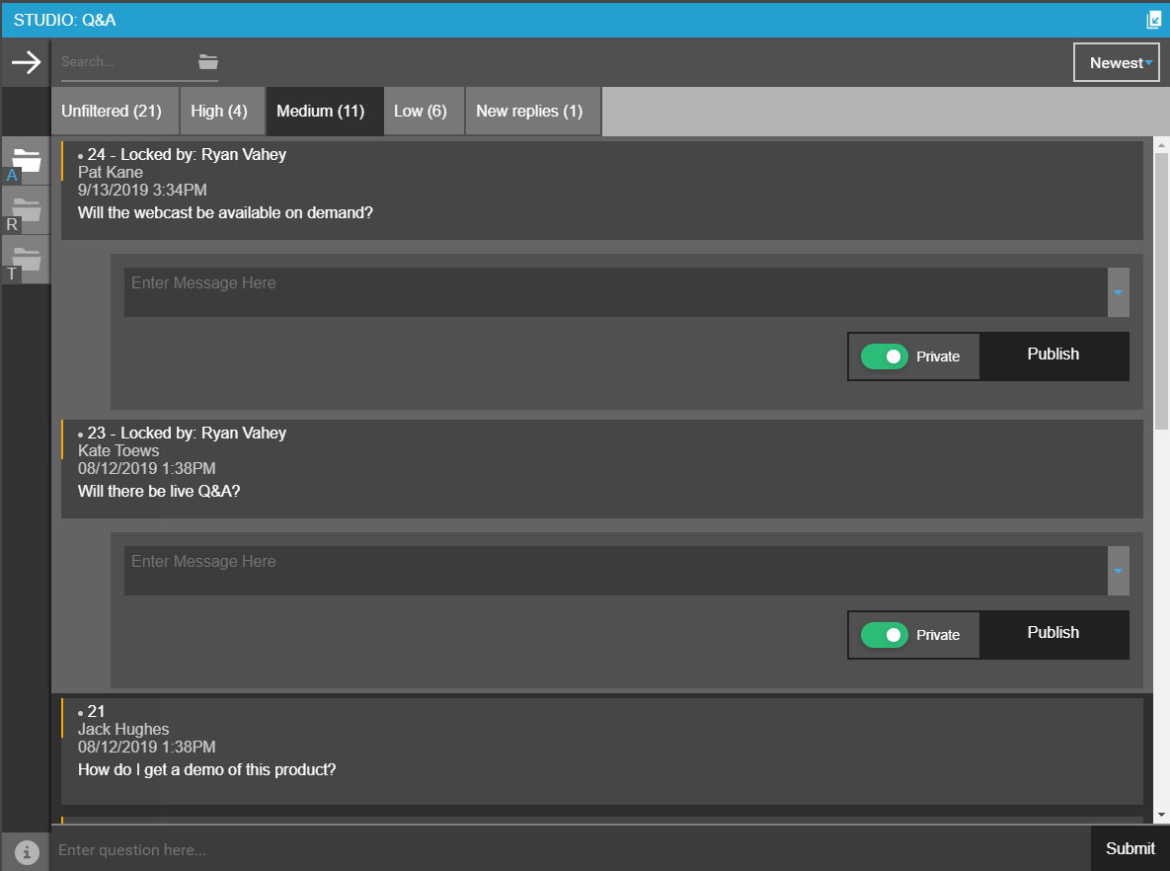Screen dimensions: 1170x871
Task: Open the A folder in sidebar
Action: click(x=26, y=161)
